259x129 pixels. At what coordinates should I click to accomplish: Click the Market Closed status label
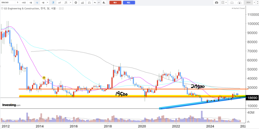pyautogui.click(x=238, y=8)
